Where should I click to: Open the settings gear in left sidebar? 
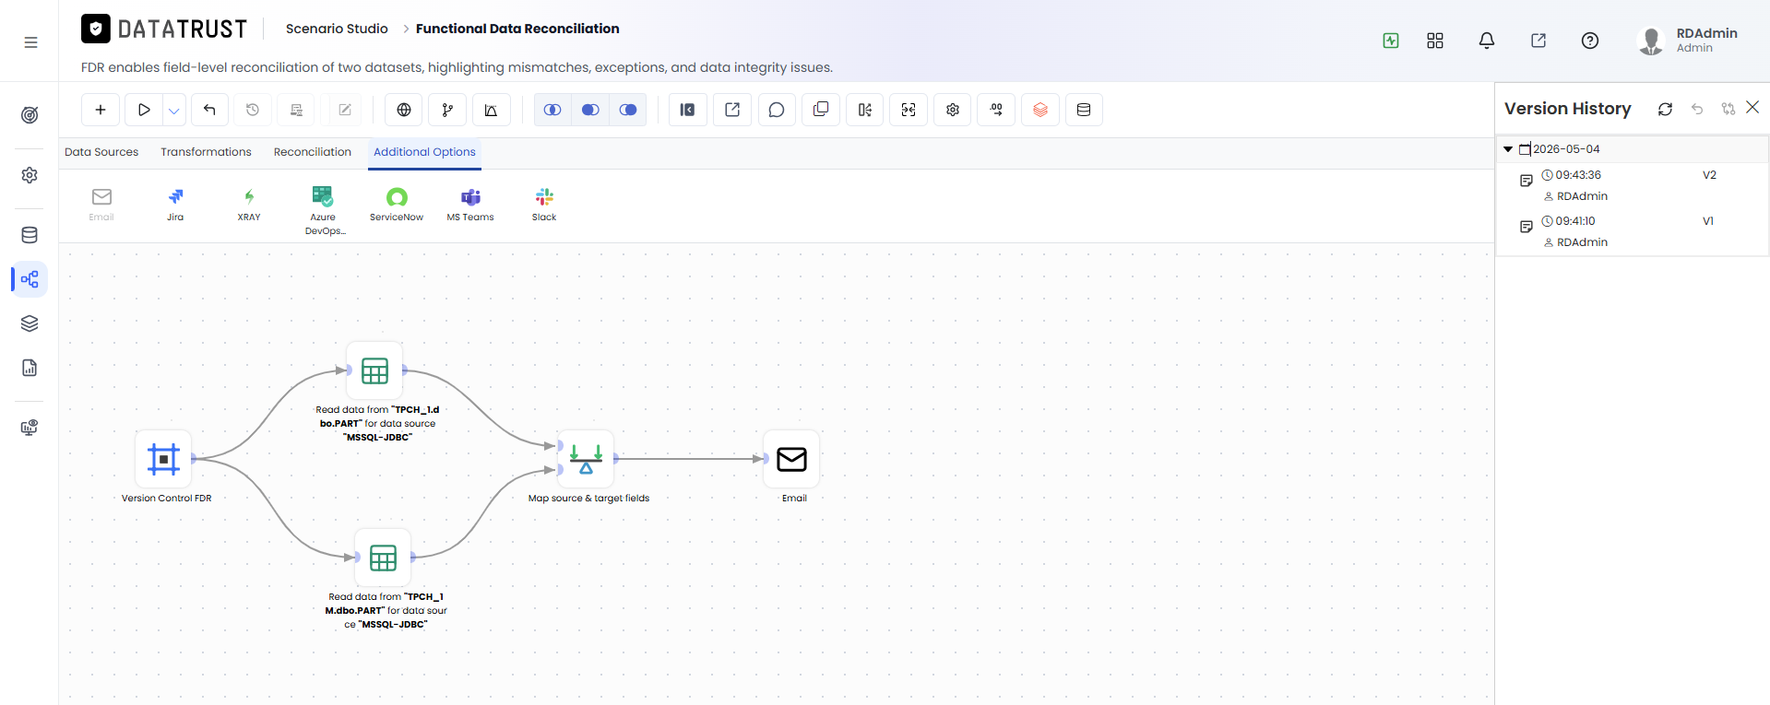[x=30, y=175]
